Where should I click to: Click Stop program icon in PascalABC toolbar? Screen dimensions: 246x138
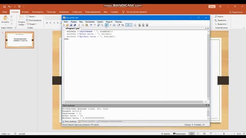(x=110, y=25)
